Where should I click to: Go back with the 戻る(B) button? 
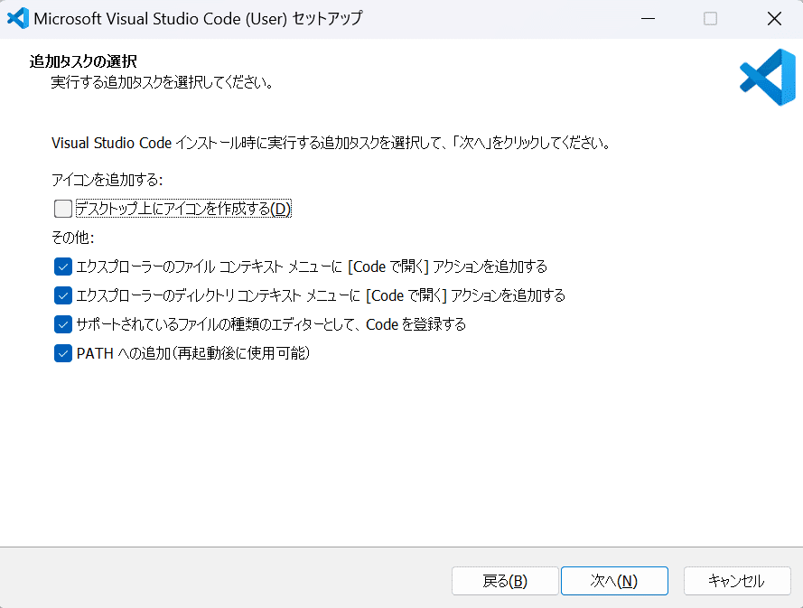pyautogui.click(x=504, y=581)
